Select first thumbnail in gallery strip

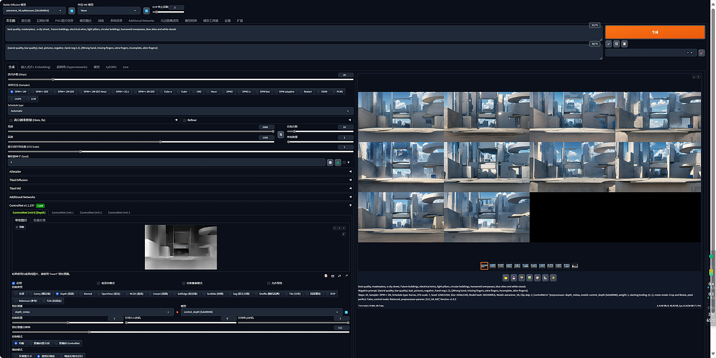coord(484,266)
